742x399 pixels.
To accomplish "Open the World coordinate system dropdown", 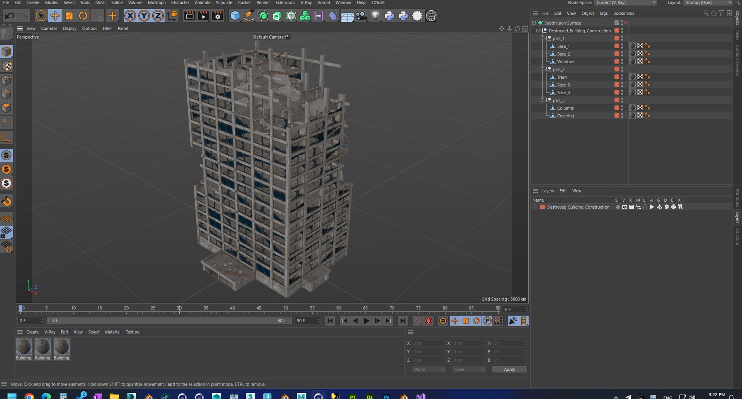I will (x=429, y=370).
